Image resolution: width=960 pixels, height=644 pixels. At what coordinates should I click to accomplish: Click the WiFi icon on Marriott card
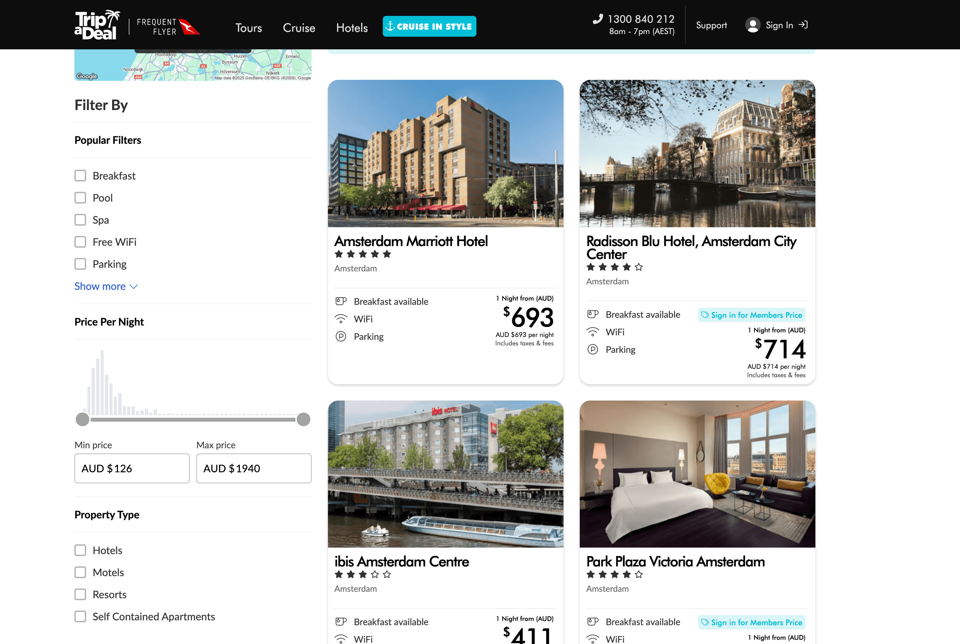[x=341, y=319]
